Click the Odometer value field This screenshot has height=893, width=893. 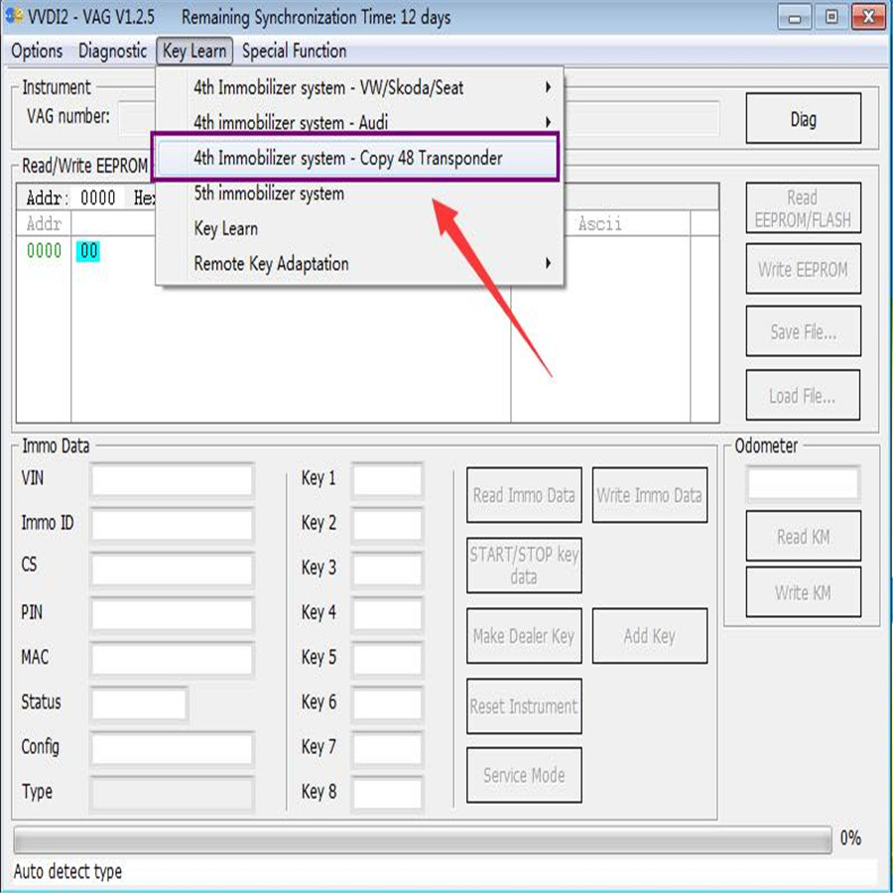pyautogui.click(x=803, y=483)
